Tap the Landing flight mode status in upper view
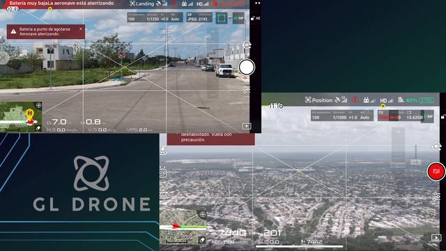Image resolution: width=446 pixels, height=251 pixels. point(141,3)
